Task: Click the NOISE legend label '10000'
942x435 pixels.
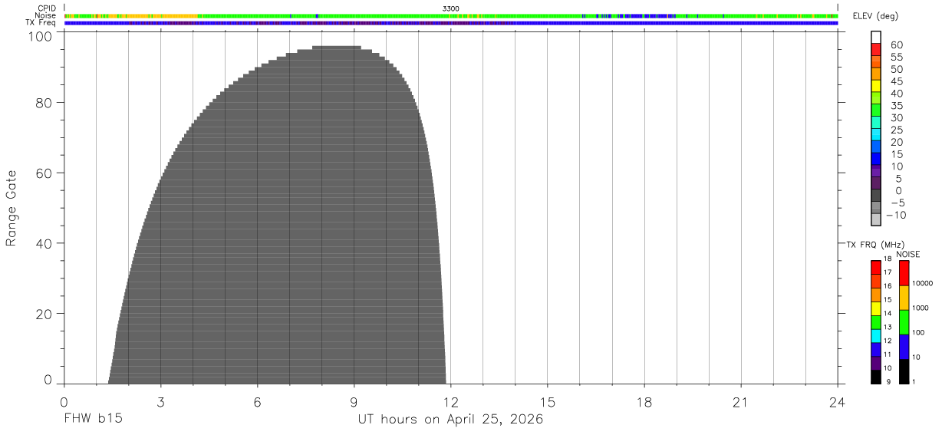Action: [x=922, y=283]
